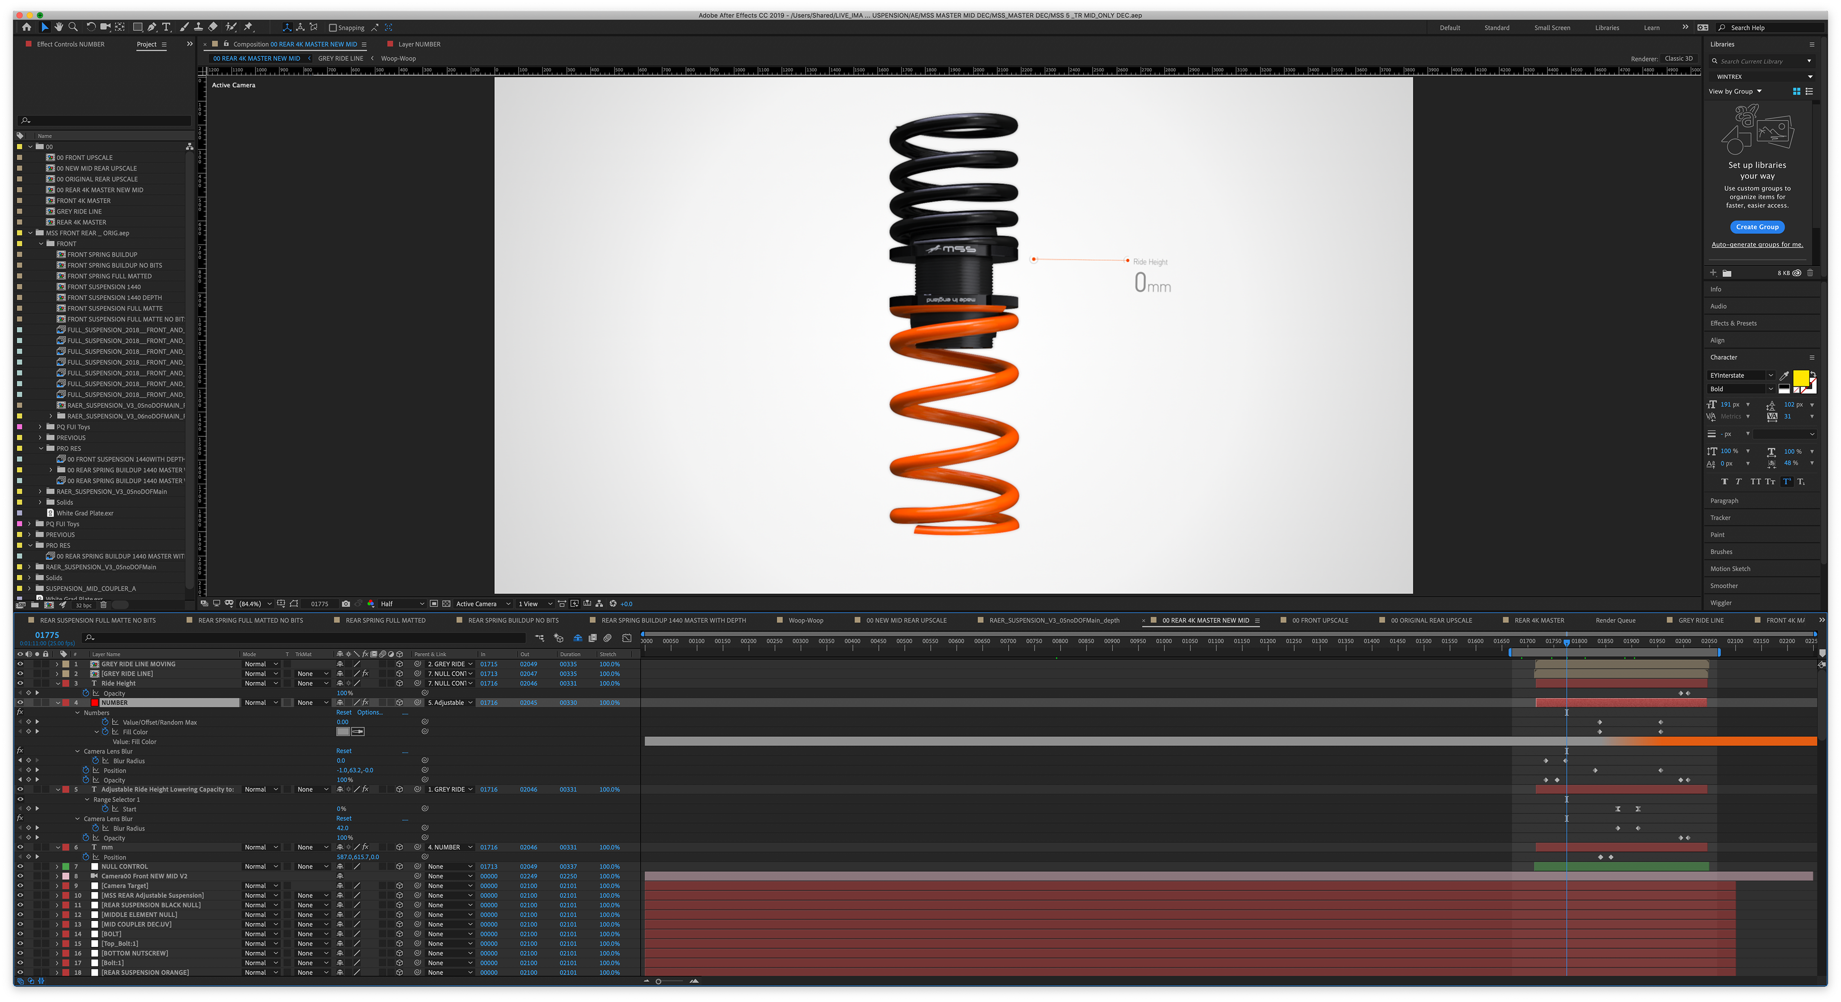The height and width of the screenshot is (1002, 1841).
Task: Click the Motion Blur enable icon in timeline
Action: click(x=607, y=638)
